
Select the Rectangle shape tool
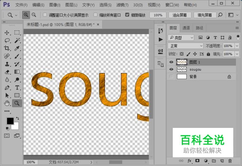click(17, 95)
